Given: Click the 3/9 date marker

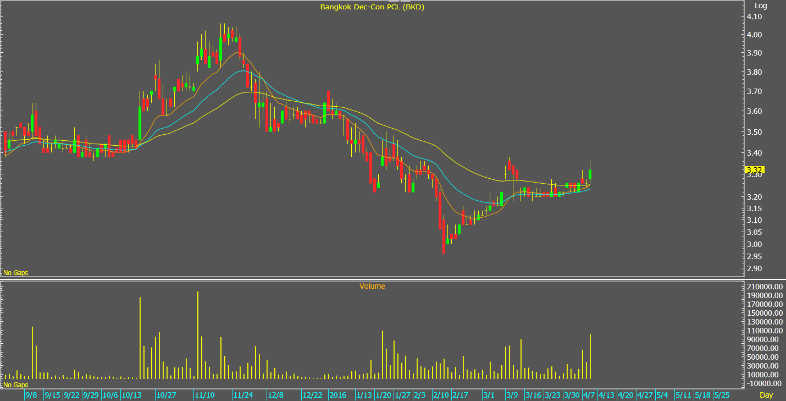Looking at the screenshot, I should (x=512, y=395).
